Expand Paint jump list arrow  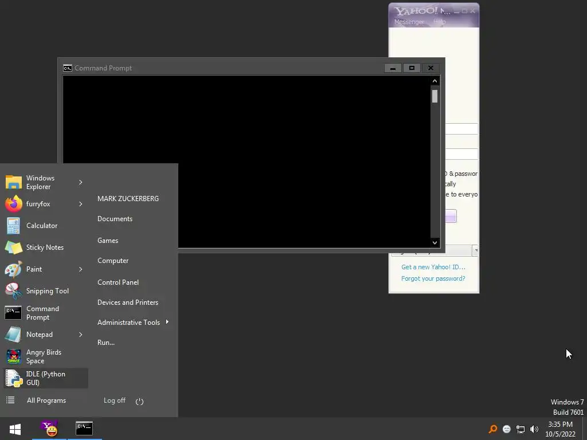tap(80, 269)
